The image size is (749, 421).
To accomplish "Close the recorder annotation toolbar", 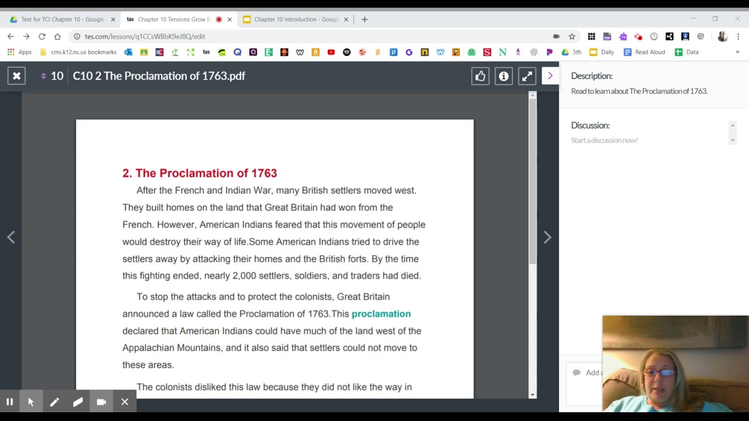I will click(x=125, y=402).
